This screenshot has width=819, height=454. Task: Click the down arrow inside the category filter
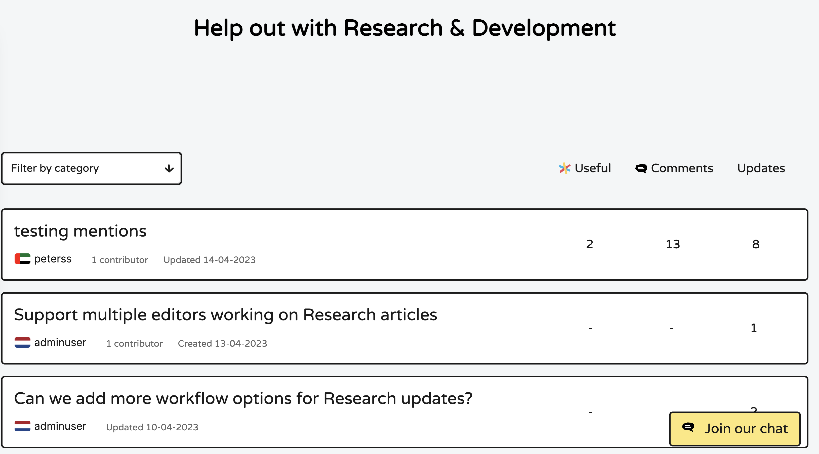(169, 168)
